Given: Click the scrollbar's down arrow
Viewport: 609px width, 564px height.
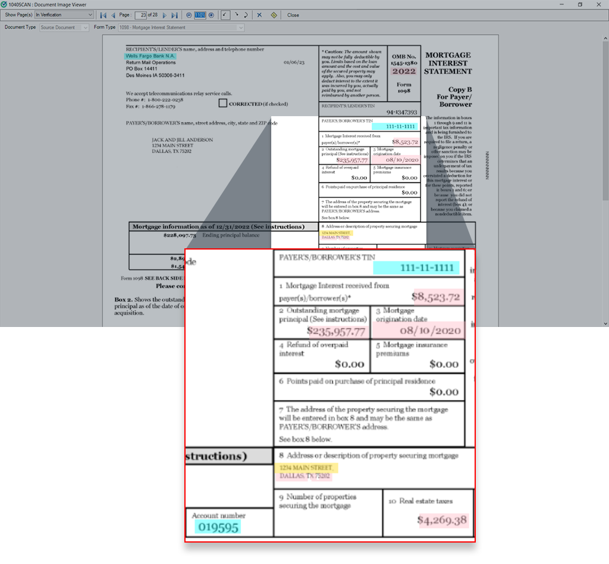Looking at the screenshot, I should click(604, 322).
